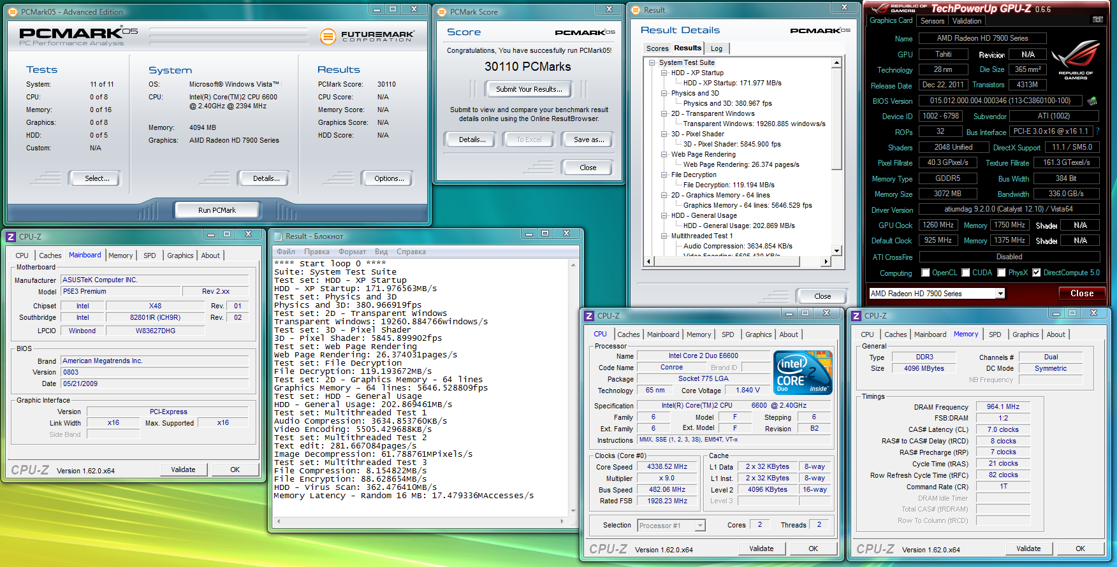The image size is (1117, 567).
Task: Click the Z icon of the CPU-Z Mainboard window
Action: click(x=11, y=237)
